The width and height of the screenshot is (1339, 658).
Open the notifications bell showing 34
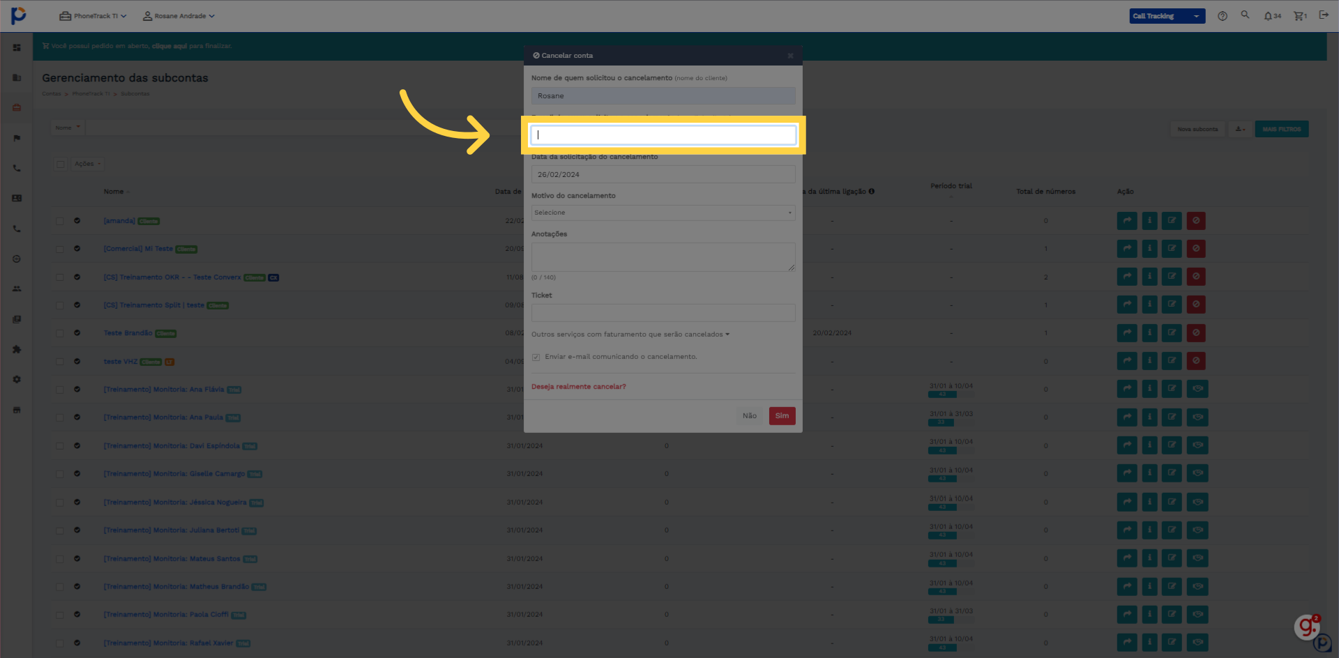(1272, 16)
